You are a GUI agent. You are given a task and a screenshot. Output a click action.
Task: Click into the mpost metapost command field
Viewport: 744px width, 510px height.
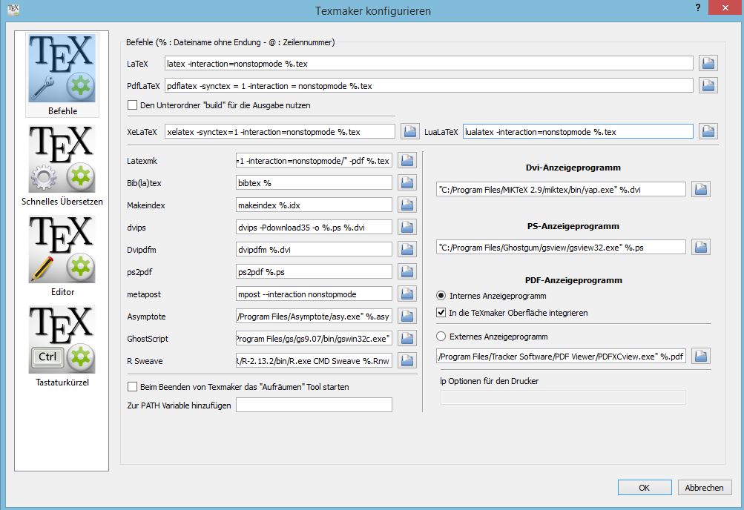coord(314,294)
